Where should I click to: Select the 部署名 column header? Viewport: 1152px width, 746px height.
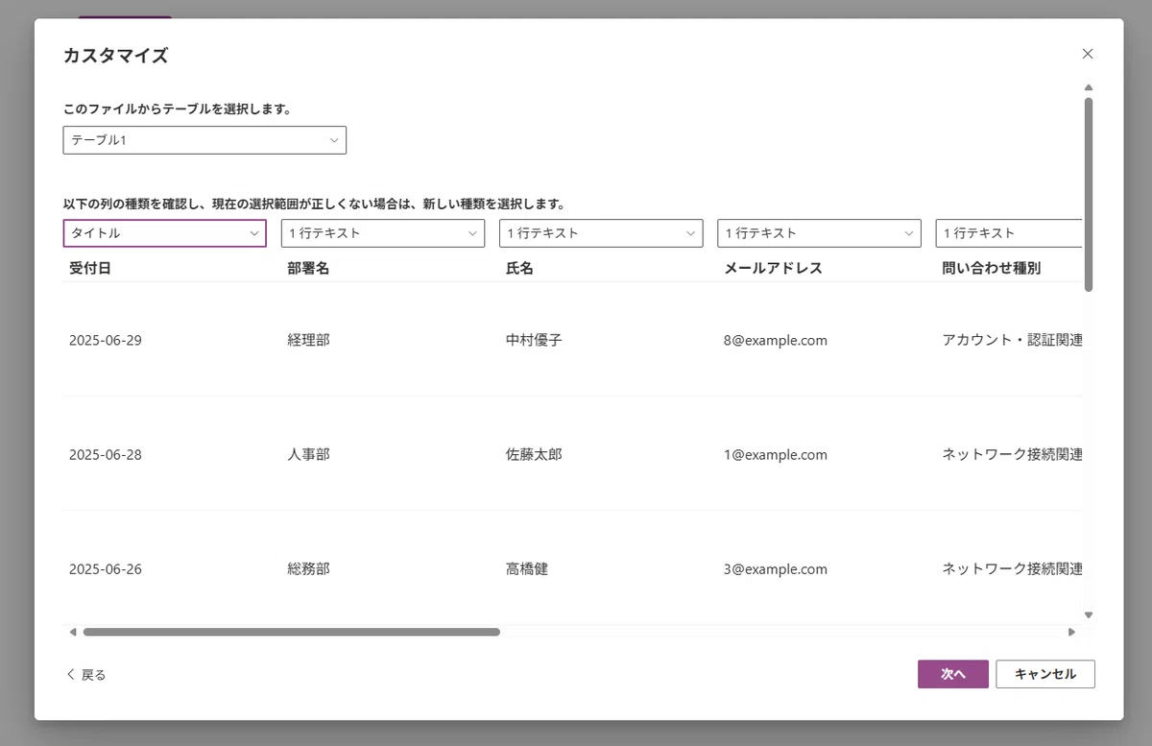pos(308,268)
